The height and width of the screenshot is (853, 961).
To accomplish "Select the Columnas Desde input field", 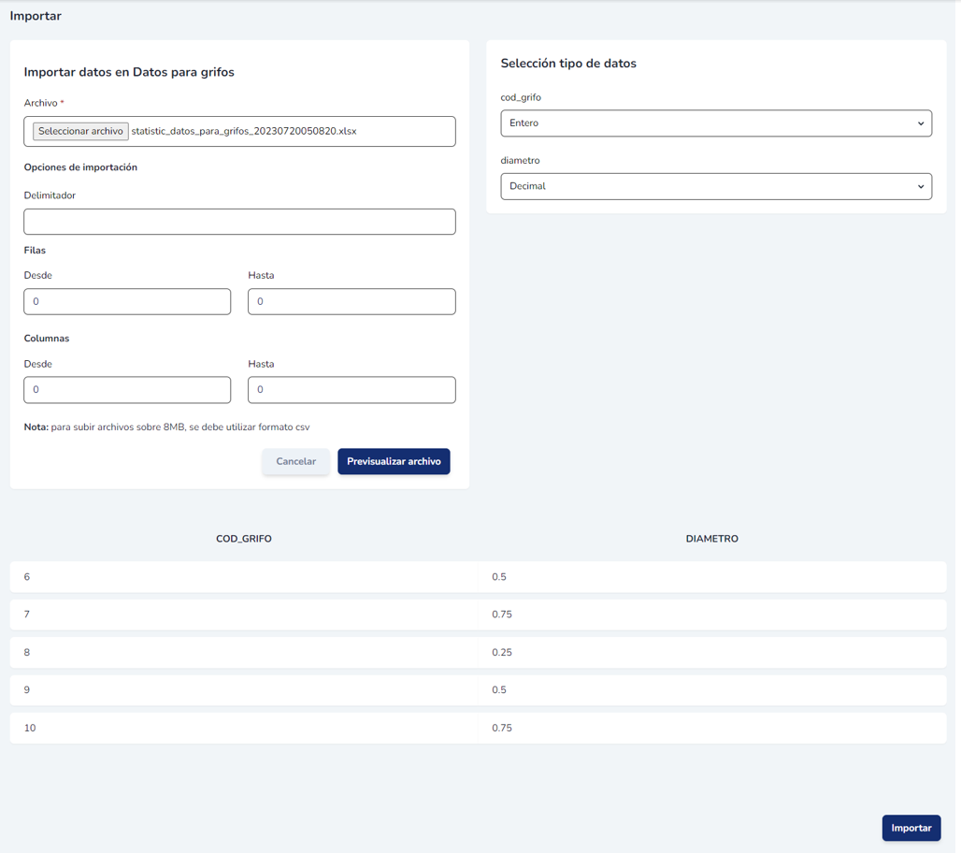I will tap(127, 390).
